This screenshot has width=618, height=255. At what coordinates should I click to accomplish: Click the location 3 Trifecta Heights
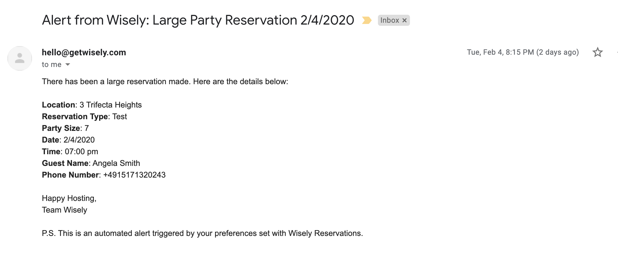(110, 105)
